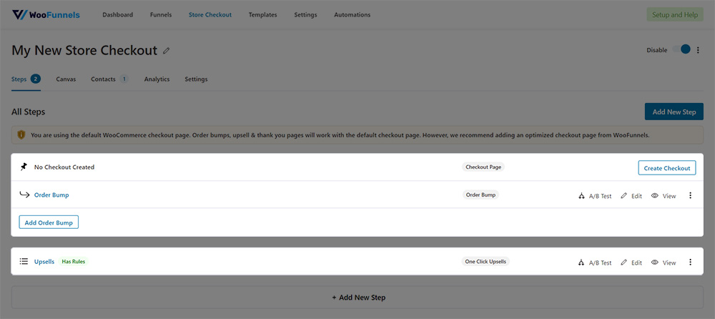Screen dimensions: 715x319
Task: Click Create Checkout button
Action: [x=667, y=168]
